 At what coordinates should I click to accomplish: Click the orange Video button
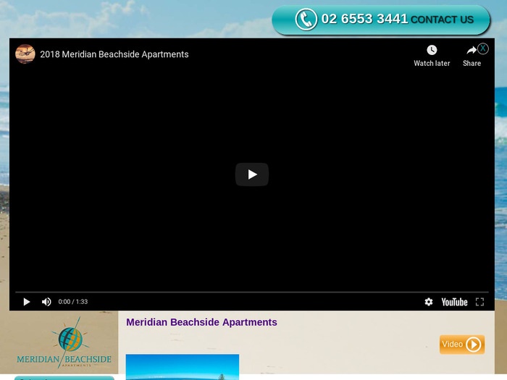[462, 345]
